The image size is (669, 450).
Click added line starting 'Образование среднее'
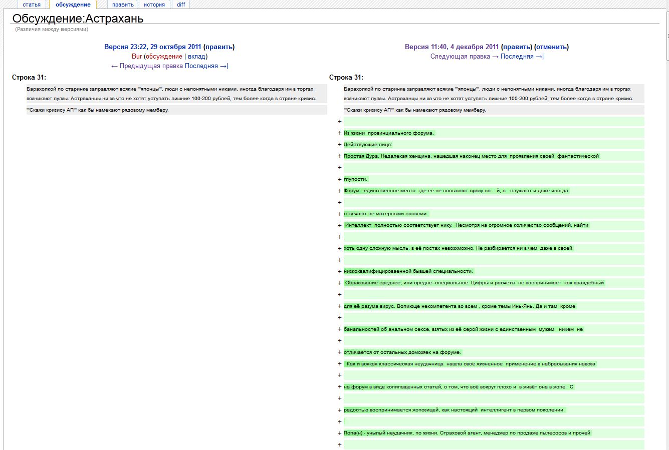[494, 283]
